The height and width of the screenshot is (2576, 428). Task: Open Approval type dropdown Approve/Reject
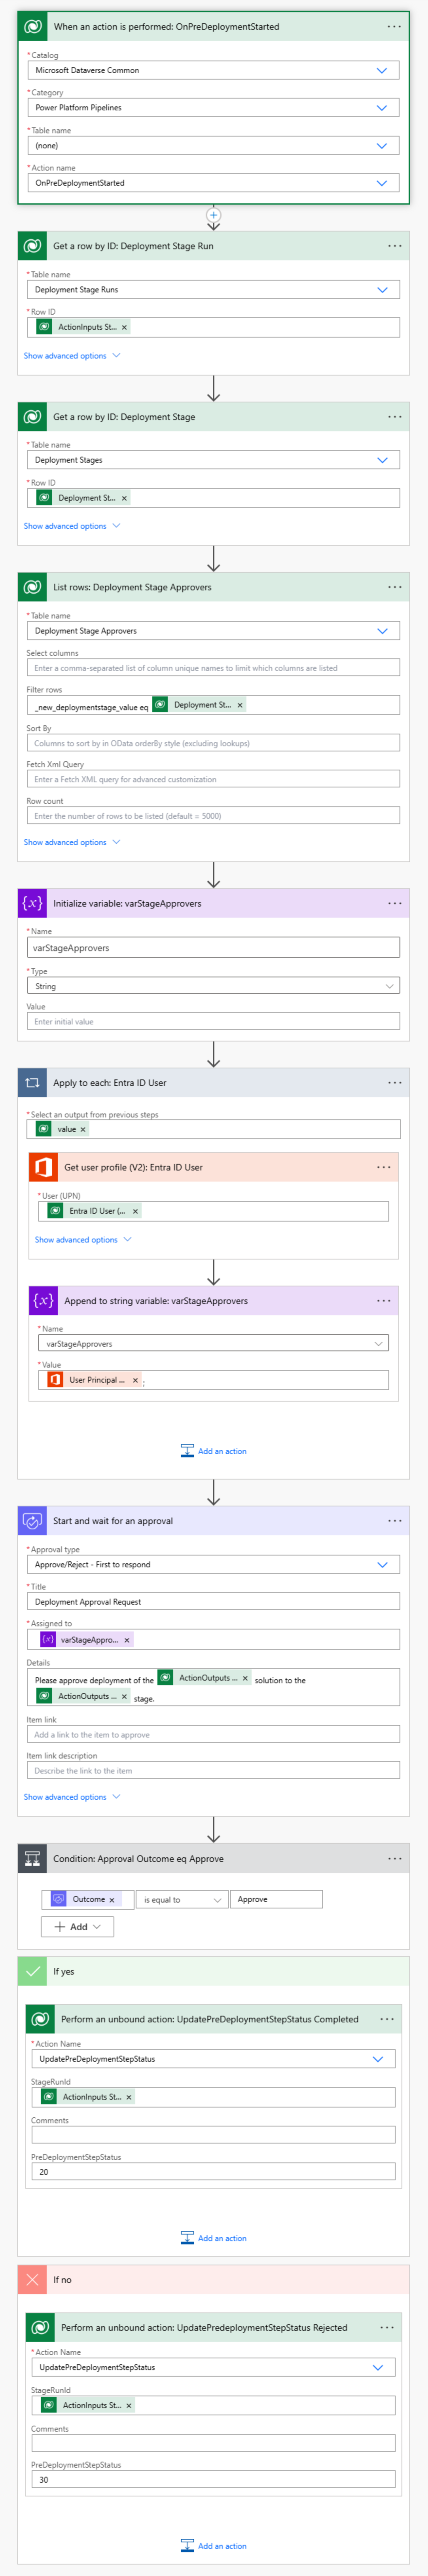pyautogui.click(x=213, y=1565)
